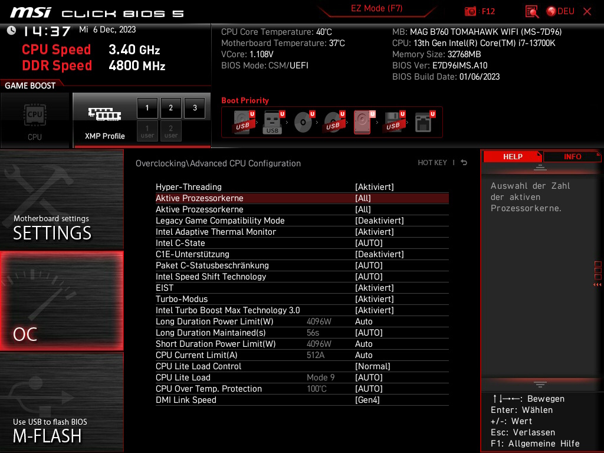Enable XMP profile 2
The image size is (604, 453).
tap(170, 108)
